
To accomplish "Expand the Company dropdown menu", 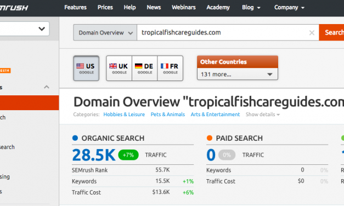I will 289,8.
